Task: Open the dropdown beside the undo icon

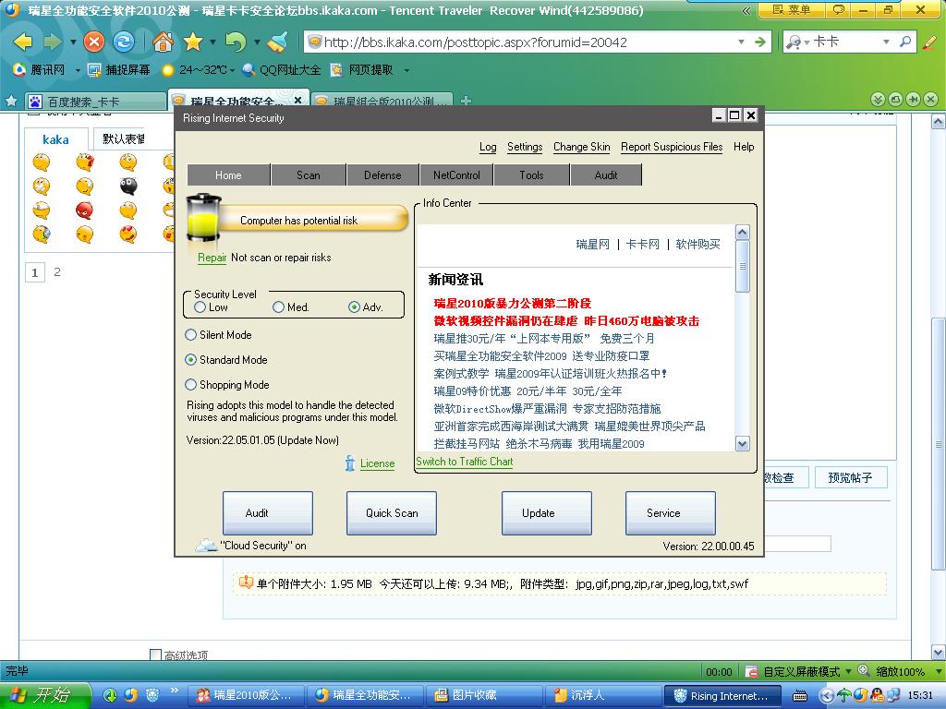Action: (257, 42)
